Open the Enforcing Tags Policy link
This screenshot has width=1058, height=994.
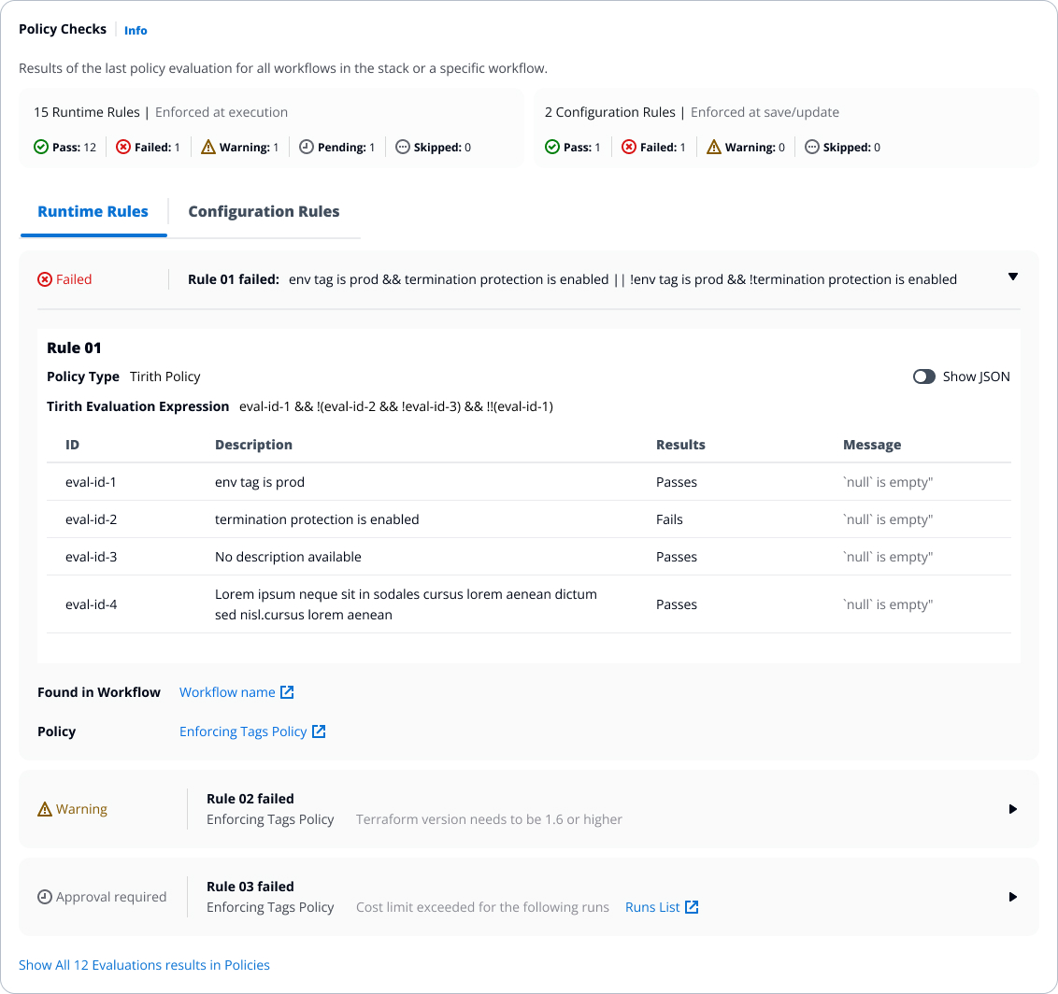(243, 731)
